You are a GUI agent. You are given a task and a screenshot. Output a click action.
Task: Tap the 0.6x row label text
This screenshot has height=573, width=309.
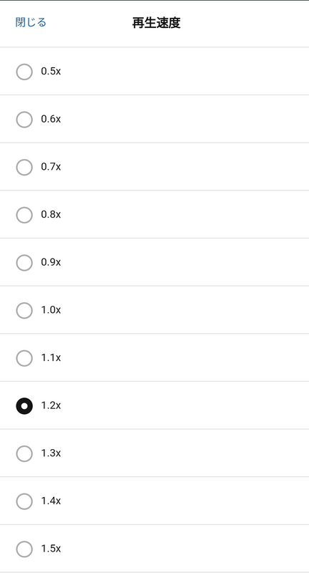tap(51, 119)
